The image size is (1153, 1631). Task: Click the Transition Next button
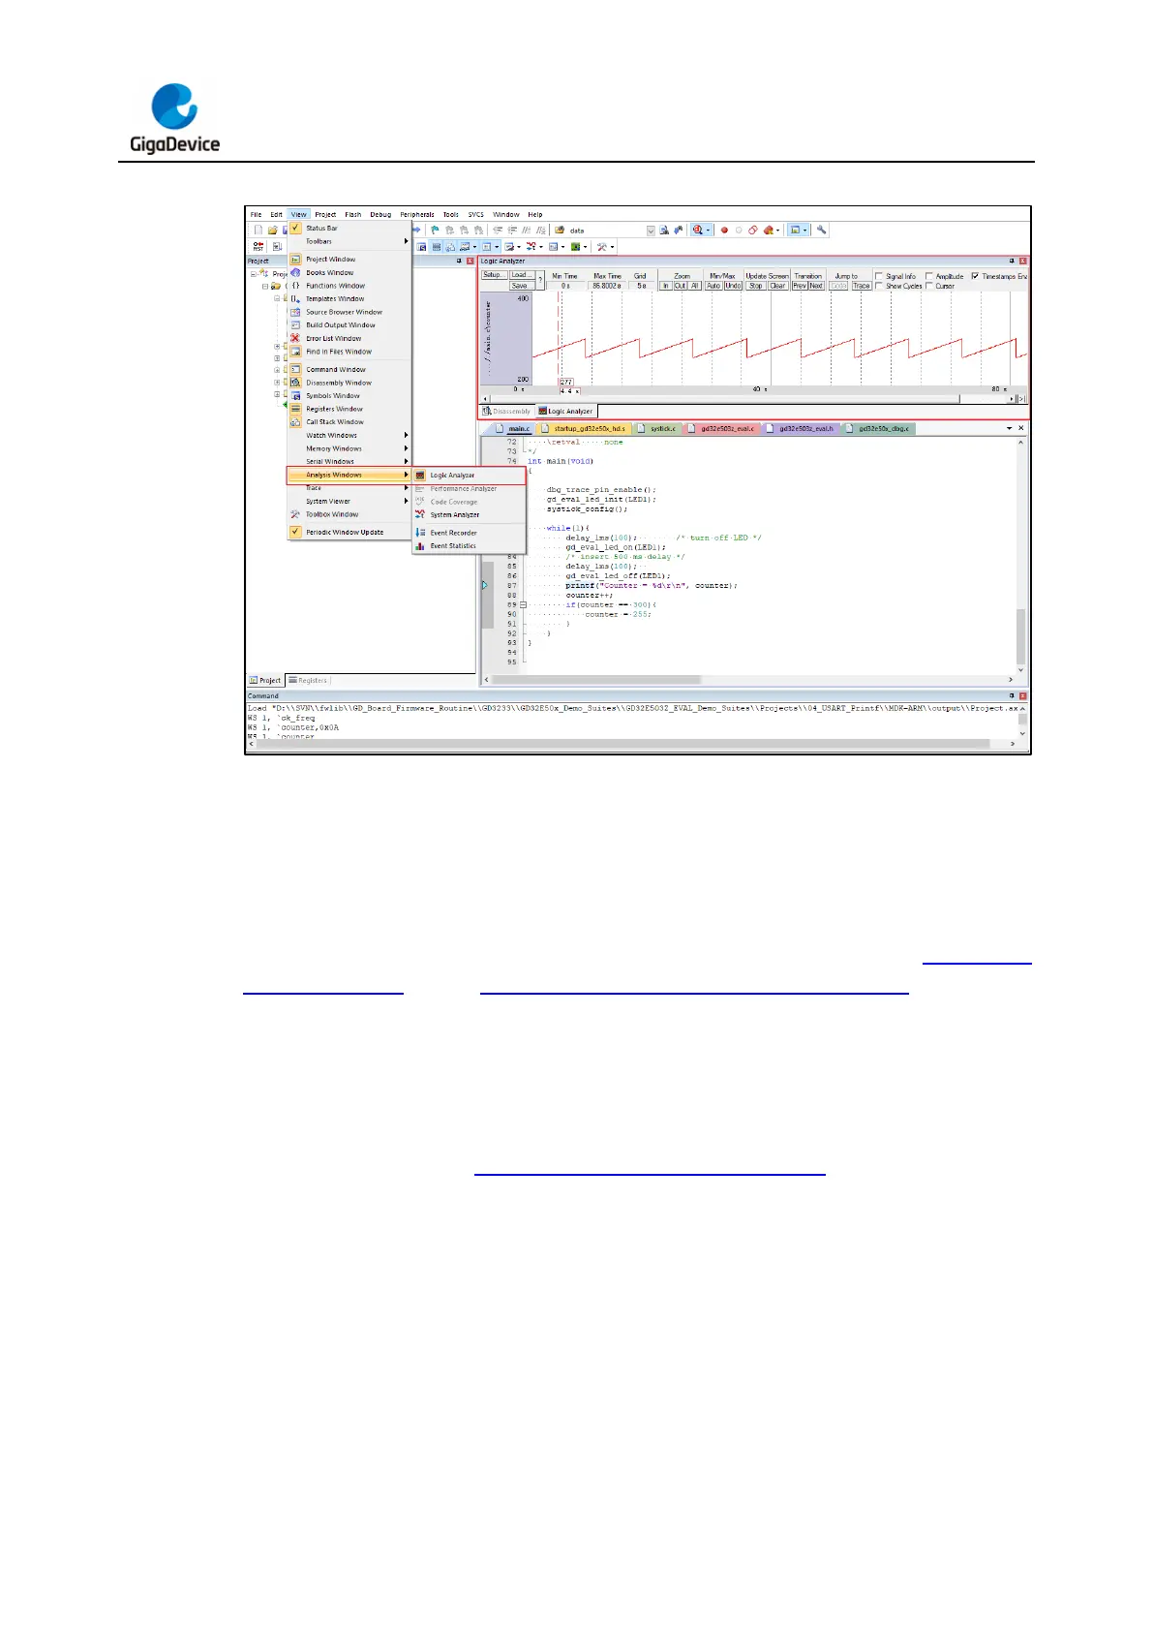coord(816,286)
